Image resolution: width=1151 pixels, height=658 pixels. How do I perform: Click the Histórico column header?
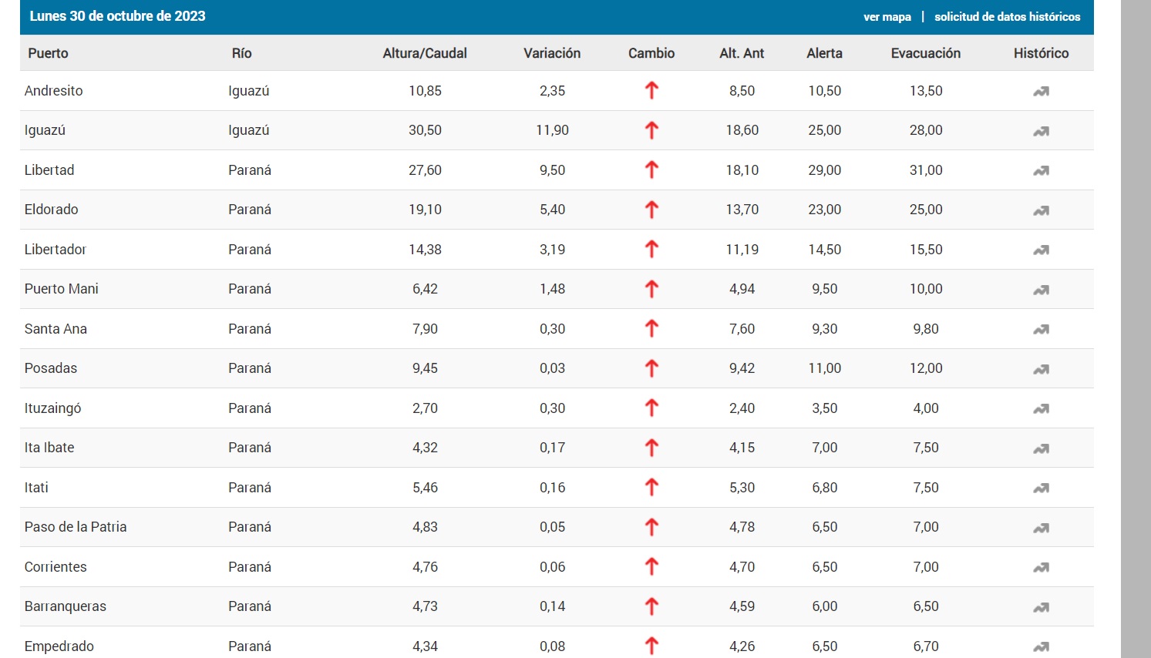pos(1041,53)
